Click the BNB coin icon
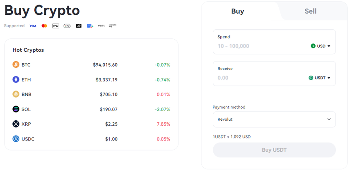The height and width of the screenshot is (186, 352). [x=16, y=94]
